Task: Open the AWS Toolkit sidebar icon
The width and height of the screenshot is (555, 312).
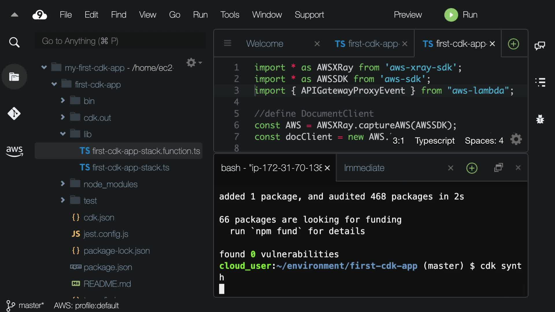Action: point(14,151)
